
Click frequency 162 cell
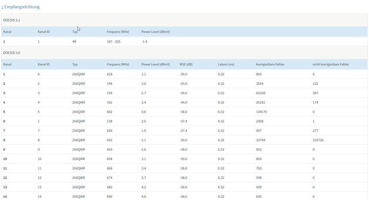point(110,102)
